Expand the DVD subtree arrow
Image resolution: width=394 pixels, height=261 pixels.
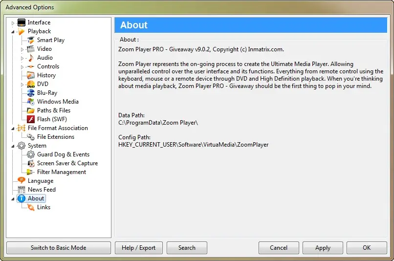(x=22, y=85)
